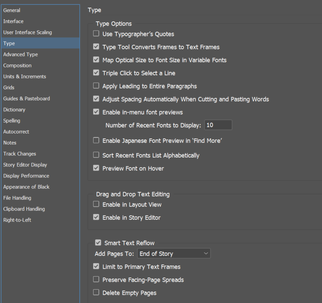This screenshot has width=322, height=303.
Task: Check Apply Leading to Entire Paragraphs
Action: (x=96, y=86)
